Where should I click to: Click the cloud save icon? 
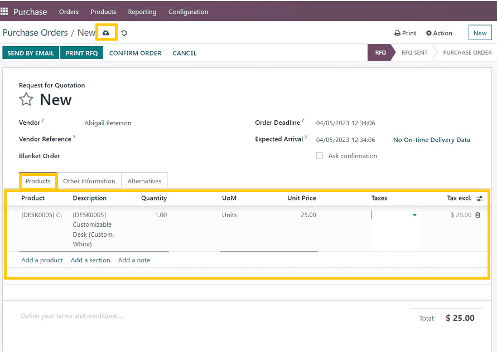[x=106, y=33]
